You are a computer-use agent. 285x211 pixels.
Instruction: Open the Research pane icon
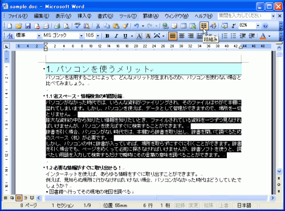87,26
